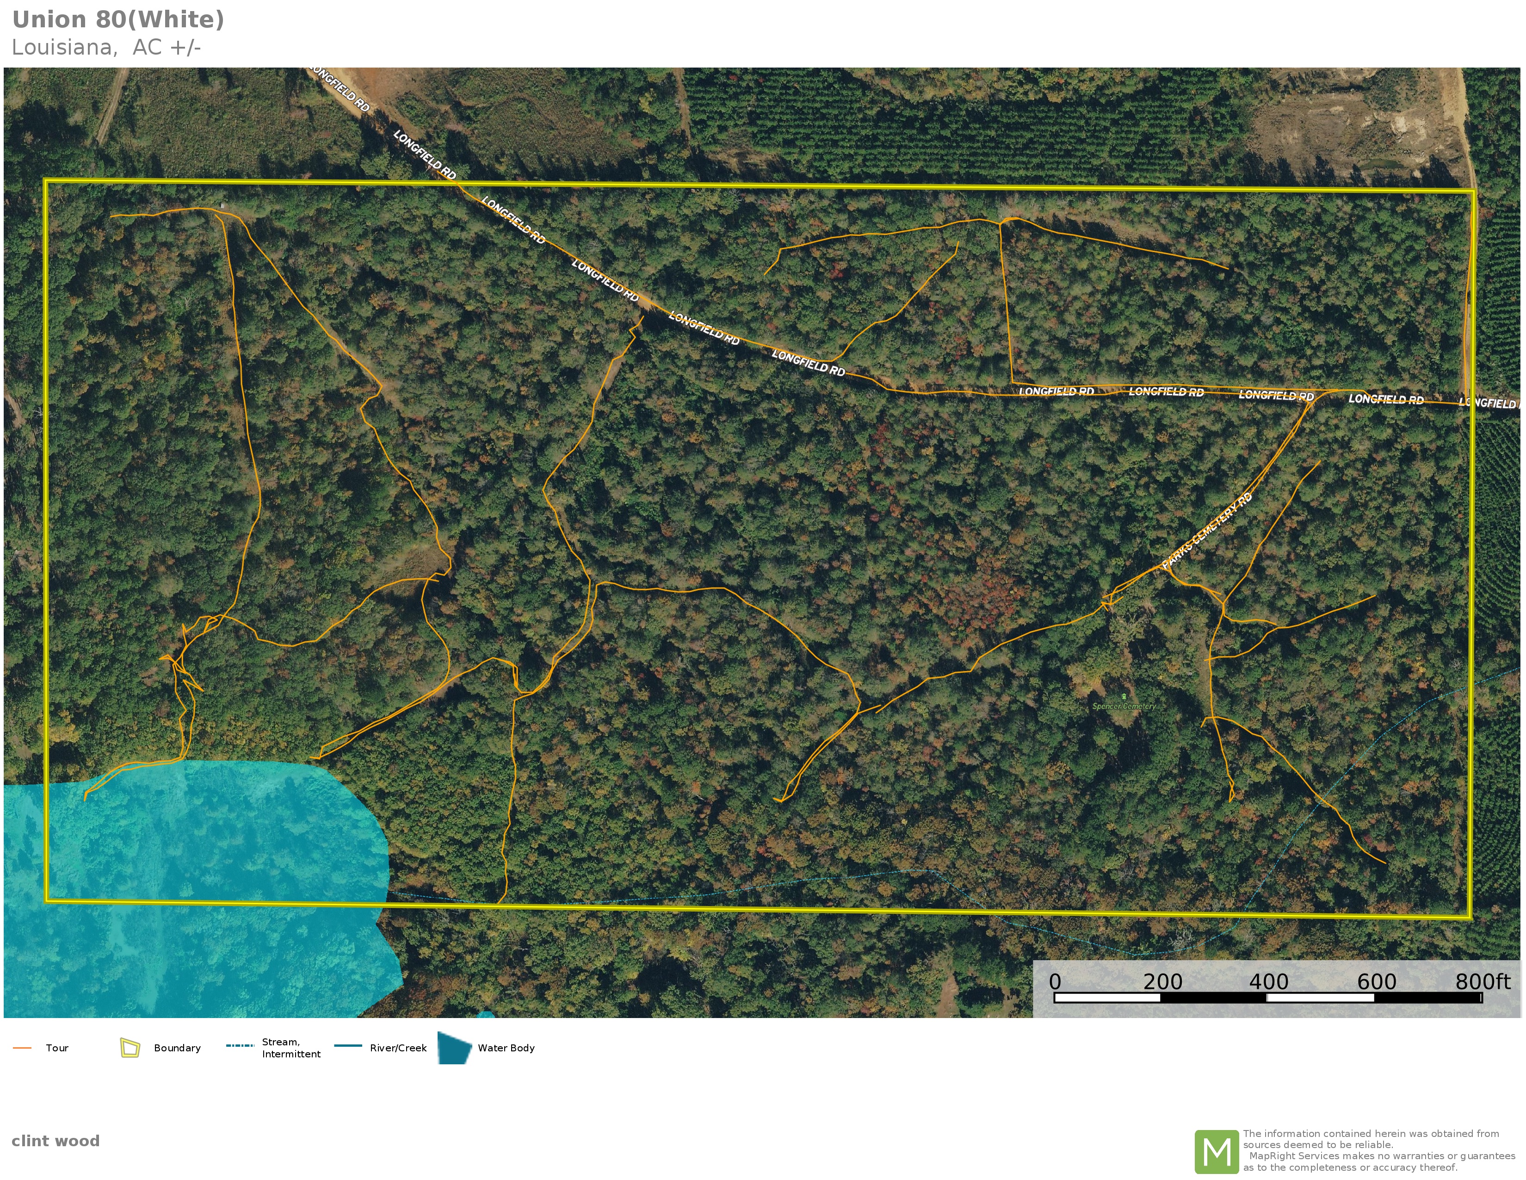This screenshot has width=1526, height=1180.
Task: Click the dashed Intermittent Stream legend symbol
Action: click(240, 1046)
